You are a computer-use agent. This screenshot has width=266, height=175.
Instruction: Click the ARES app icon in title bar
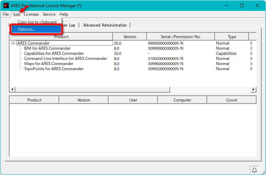tap(6, 5)
